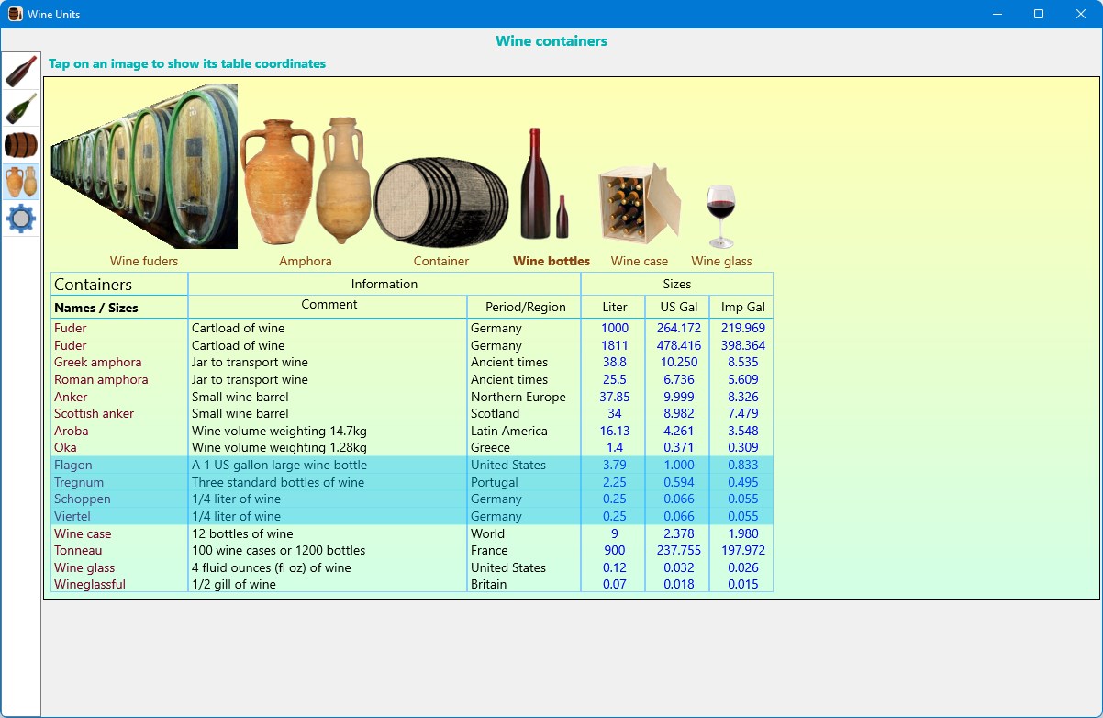Select the 'Viertel' row name
Screen dimensions: 1103x718
pos(72,516)
